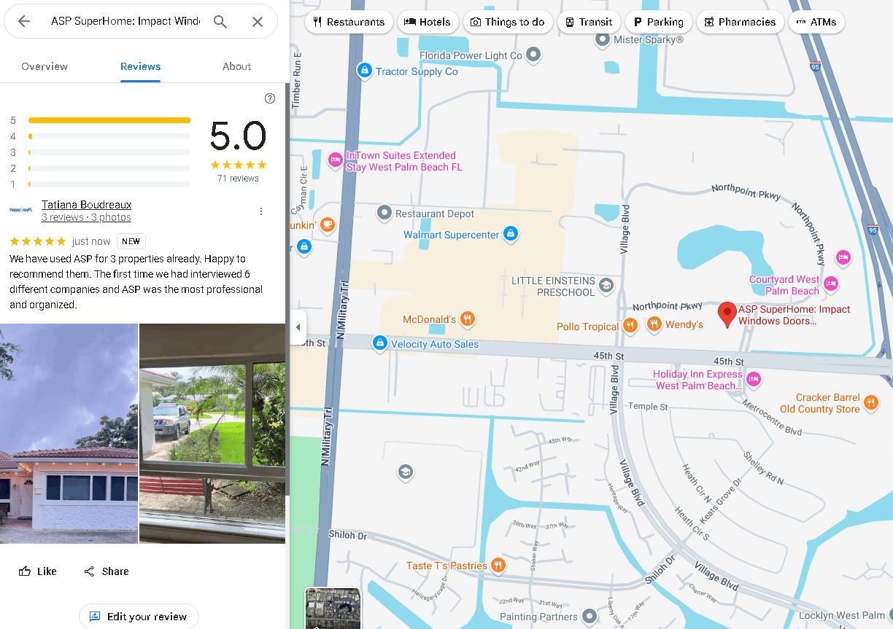Clear the search with the X icon

click(x=258, y=22)
